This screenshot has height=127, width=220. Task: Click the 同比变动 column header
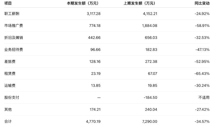click(202, 3)
